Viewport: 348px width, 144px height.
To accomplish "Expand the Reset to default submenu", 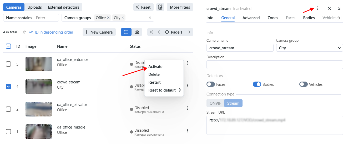I will (x=164, y=90).
